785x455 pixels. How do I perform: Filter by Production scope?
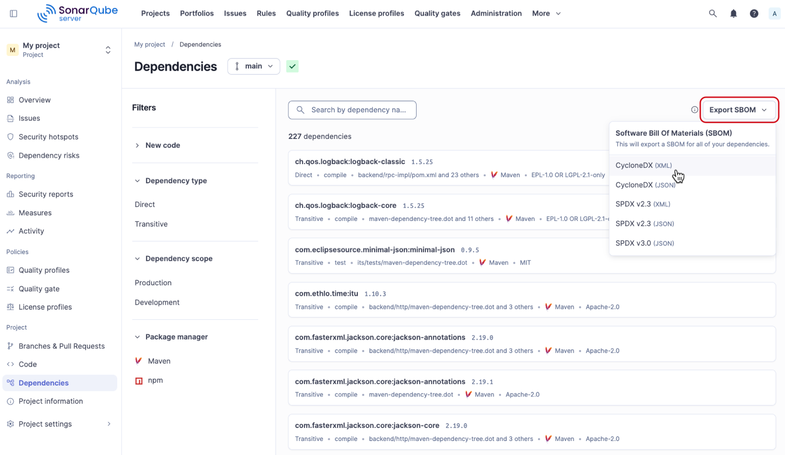pyautogui.click(x=153, y=283)
